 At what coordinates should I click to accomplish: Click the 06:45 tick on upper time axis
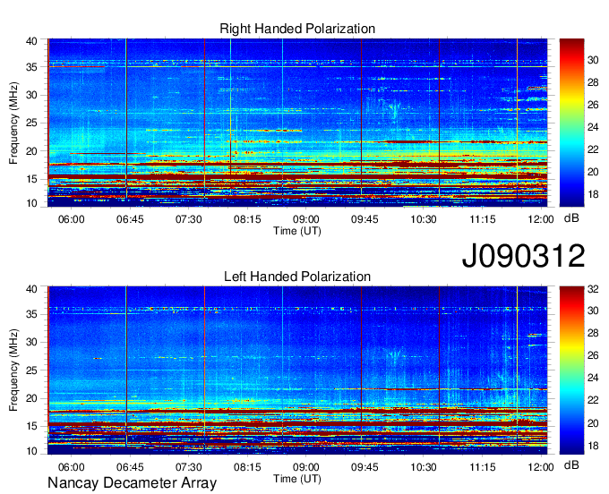[130, 219]
